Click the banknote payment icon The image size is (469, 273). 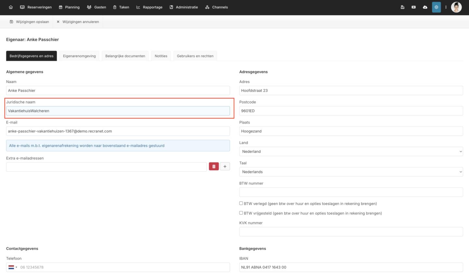click(x=413, y=7)
